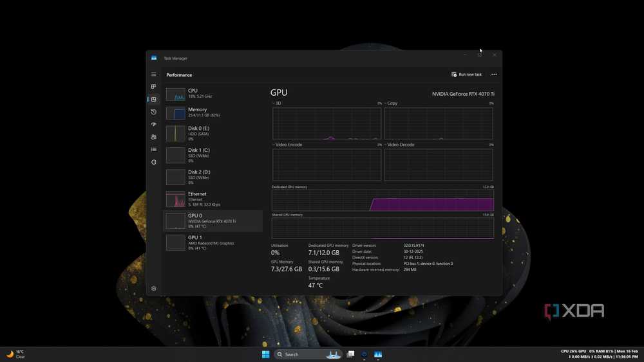The width and height of the screenshot is (644, 362).
Task: Open Task Manager Settings gear
Action: pos(154,289)
